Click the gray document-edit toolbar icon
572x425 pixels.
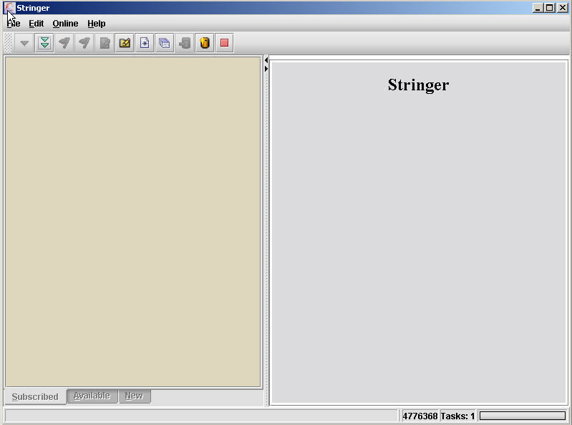[105, 43]
